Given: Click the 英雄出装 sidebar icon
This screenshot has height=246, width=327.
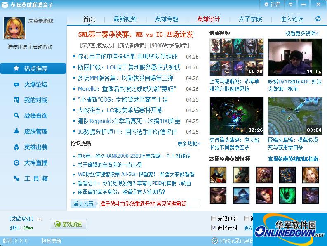Looking at the screenshot, I should pyautogui.click(x=16, y=147).
